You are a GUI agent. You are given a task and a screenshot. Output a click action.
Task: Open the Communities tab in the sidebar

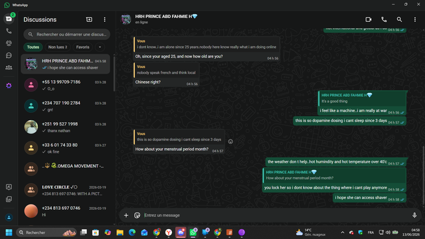pos(9,68)
